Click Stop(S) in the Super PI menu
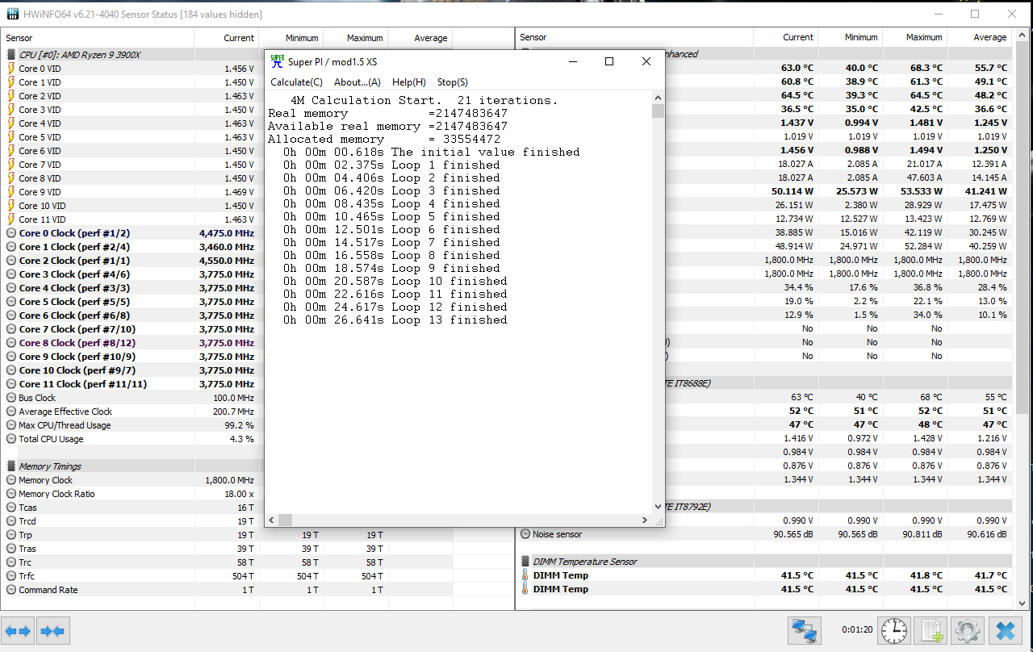 point(453,82)
